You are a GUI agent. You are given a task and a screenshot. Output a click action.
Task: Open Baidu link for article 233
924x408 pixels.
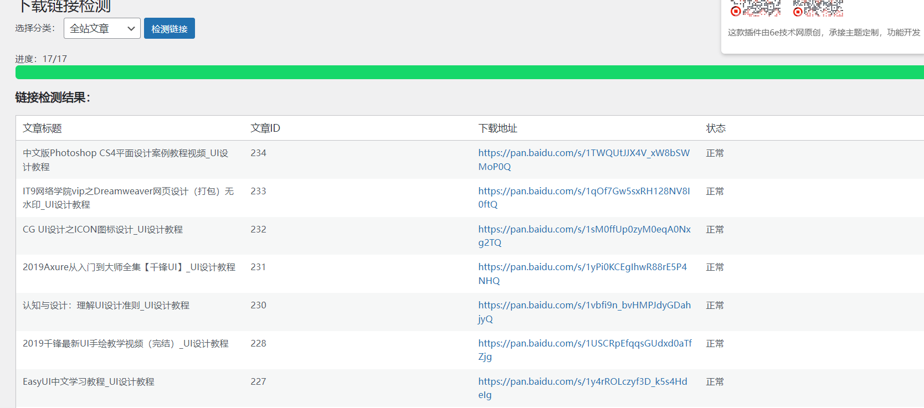(x=584, y=192)
